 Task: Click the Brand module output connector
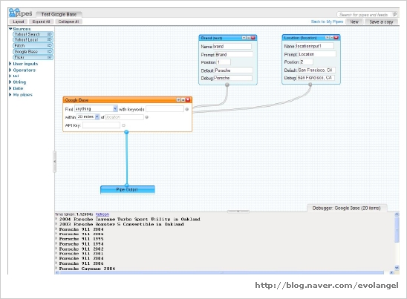pyautogui.click(x=227, y=85)
